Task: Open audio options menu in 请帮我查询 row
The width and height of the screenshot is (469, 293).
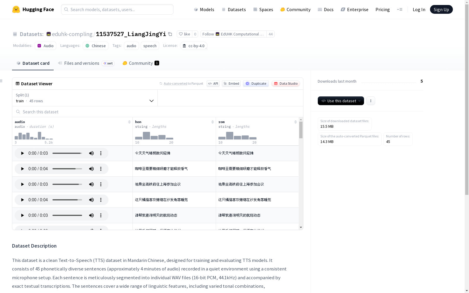Action: coord(101,215)
